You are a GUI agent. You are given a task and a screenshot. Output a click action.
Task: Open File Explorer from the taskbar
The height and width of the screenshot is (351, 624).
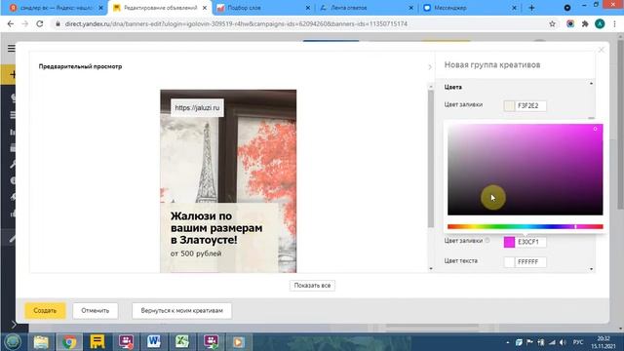pos(41,342)
